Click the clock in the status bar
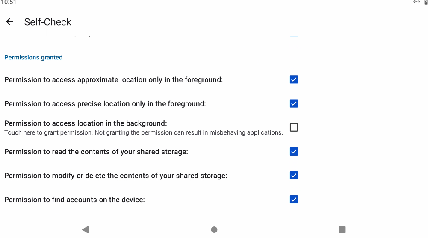Screen dimensions: 428x238 [x=8, y=3]
